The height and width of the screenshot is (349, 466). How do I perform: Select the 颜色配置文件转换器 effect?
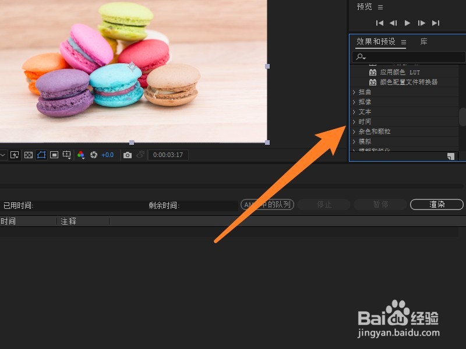[x=409, y=82]
